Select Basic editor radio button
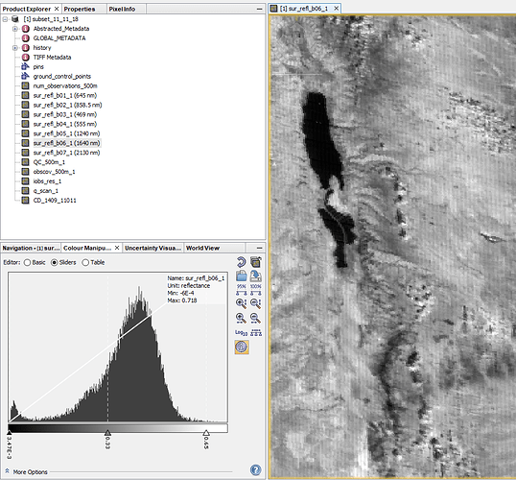Viewport: 516px width, 480px height. pos(27,263)
